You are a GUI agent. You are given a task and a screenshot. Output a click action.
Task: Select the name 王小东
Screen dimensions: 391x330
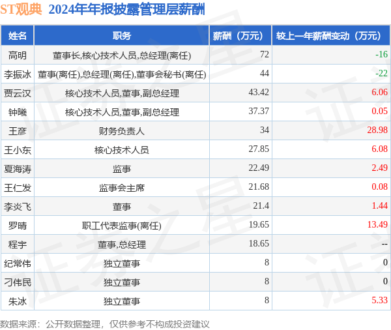pos(18,150)
